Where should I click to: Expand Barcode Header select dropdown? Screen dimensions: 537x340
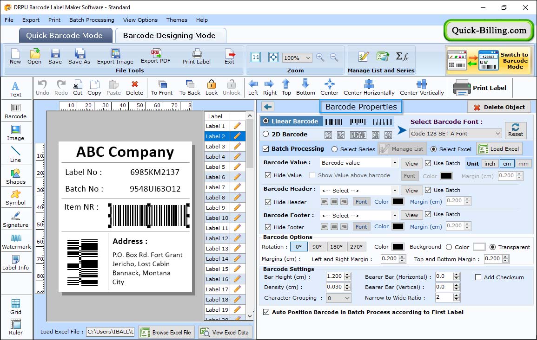(x=395, y=190)
